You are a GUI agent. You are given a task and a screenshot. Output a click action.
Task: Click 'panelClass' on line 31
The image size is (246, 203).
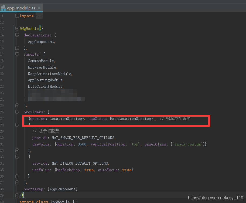click(x=155, y=144)
